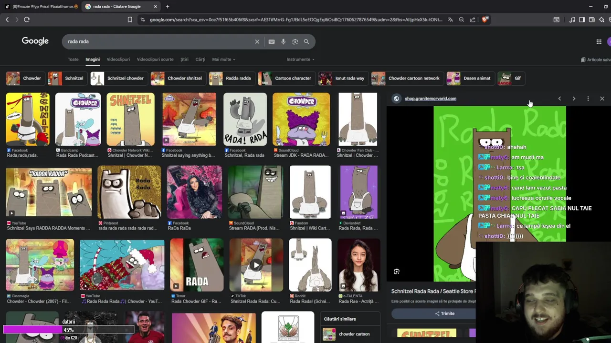Expand the 'Mai multe' dropdown
This screenshot has width=611, height=343.
223,60
